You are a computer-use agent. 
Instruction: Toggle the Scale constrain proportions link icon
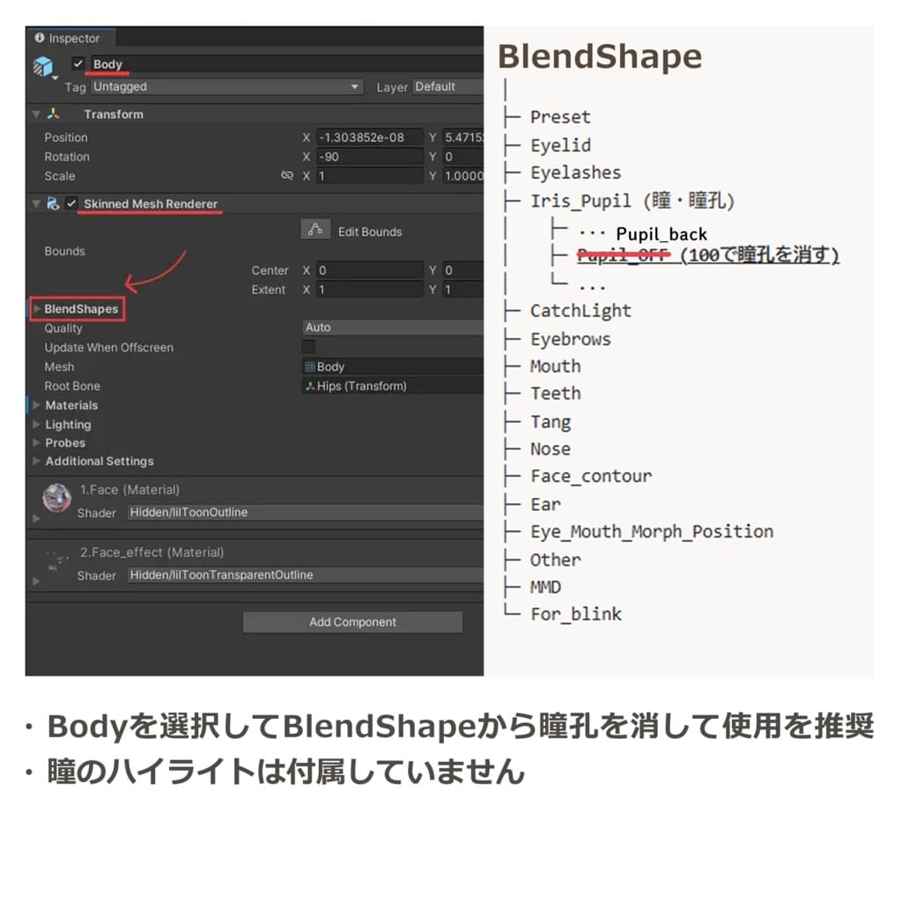coord(286,175)
